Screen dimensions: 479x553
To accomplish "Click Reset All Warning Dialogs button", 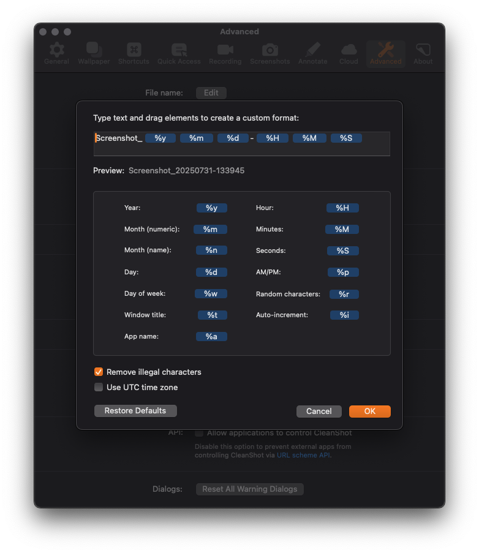I will tap(250, 489).
